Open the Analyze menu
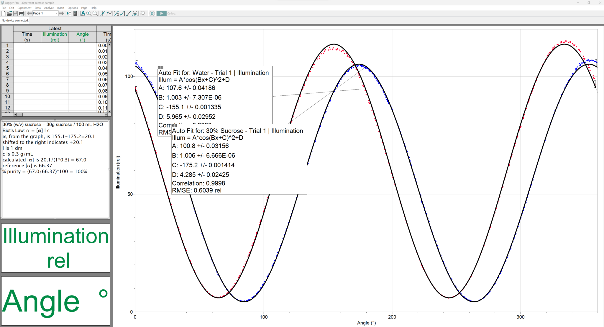Screen dimensions: 604x327 pos(49,8)
